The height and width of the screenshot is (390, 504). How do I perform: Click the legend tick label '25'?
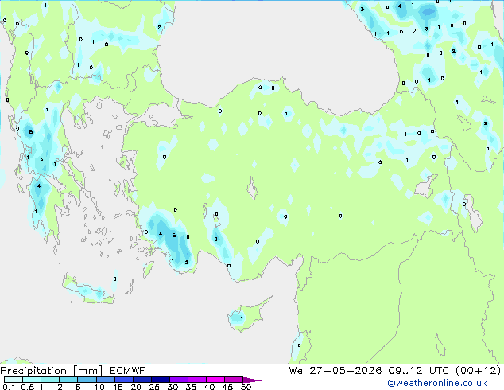point(154,387)
